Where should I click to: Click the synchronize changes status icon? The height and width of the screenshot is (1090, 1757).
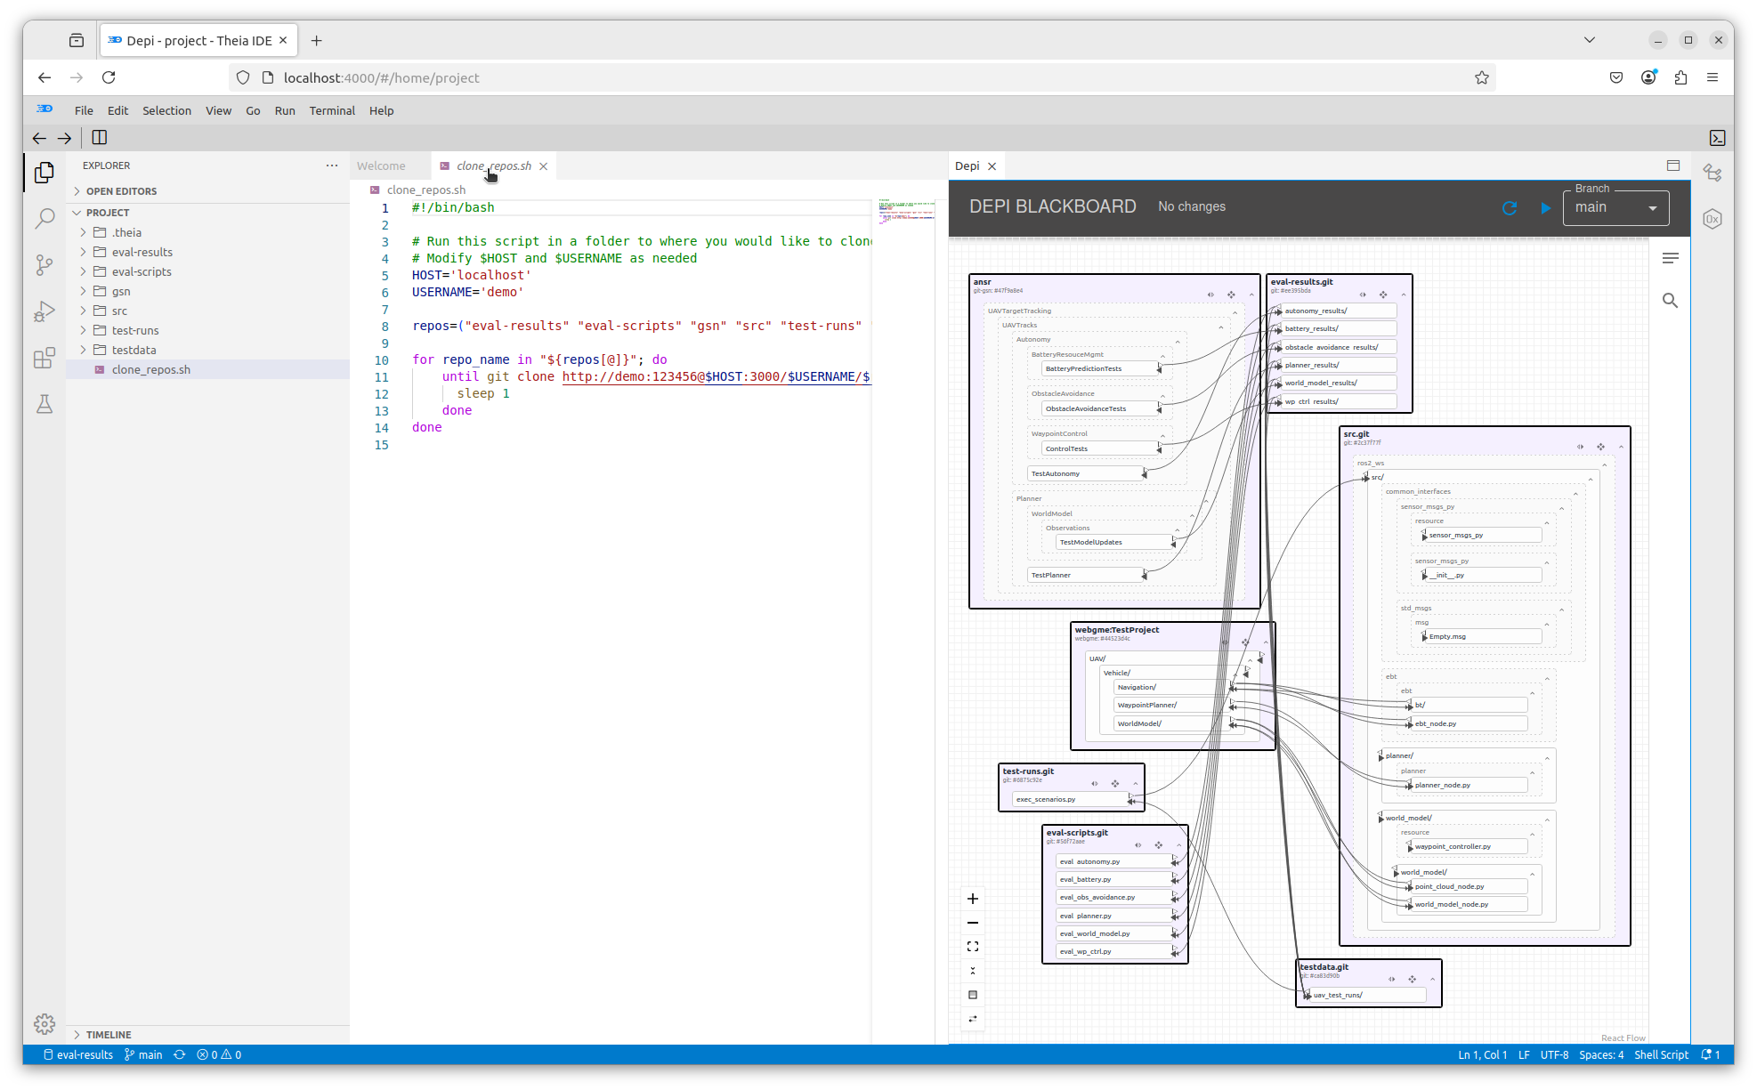[x=180, y=1054]
